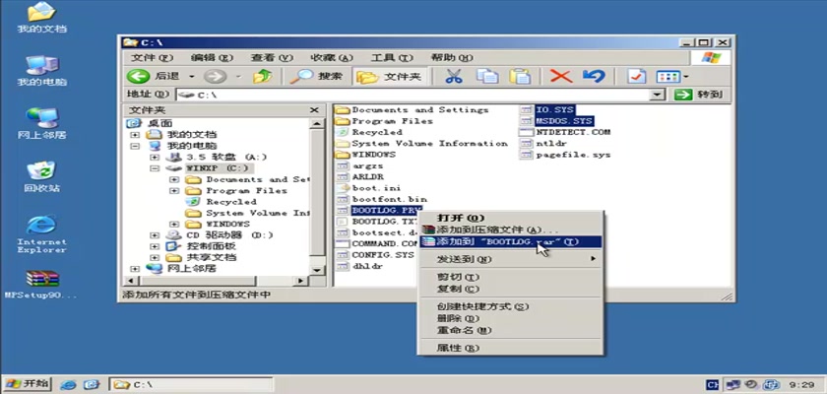
Task: Go up one folder level icon
Action: 263,77
